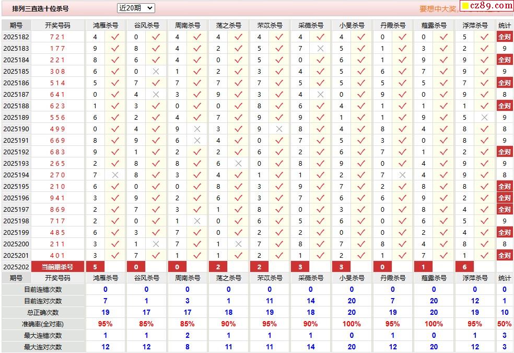The width and height of the screenshot is (514, 353).
Task: Select winning number 7 2 1
Action: [x=57, y=37]
